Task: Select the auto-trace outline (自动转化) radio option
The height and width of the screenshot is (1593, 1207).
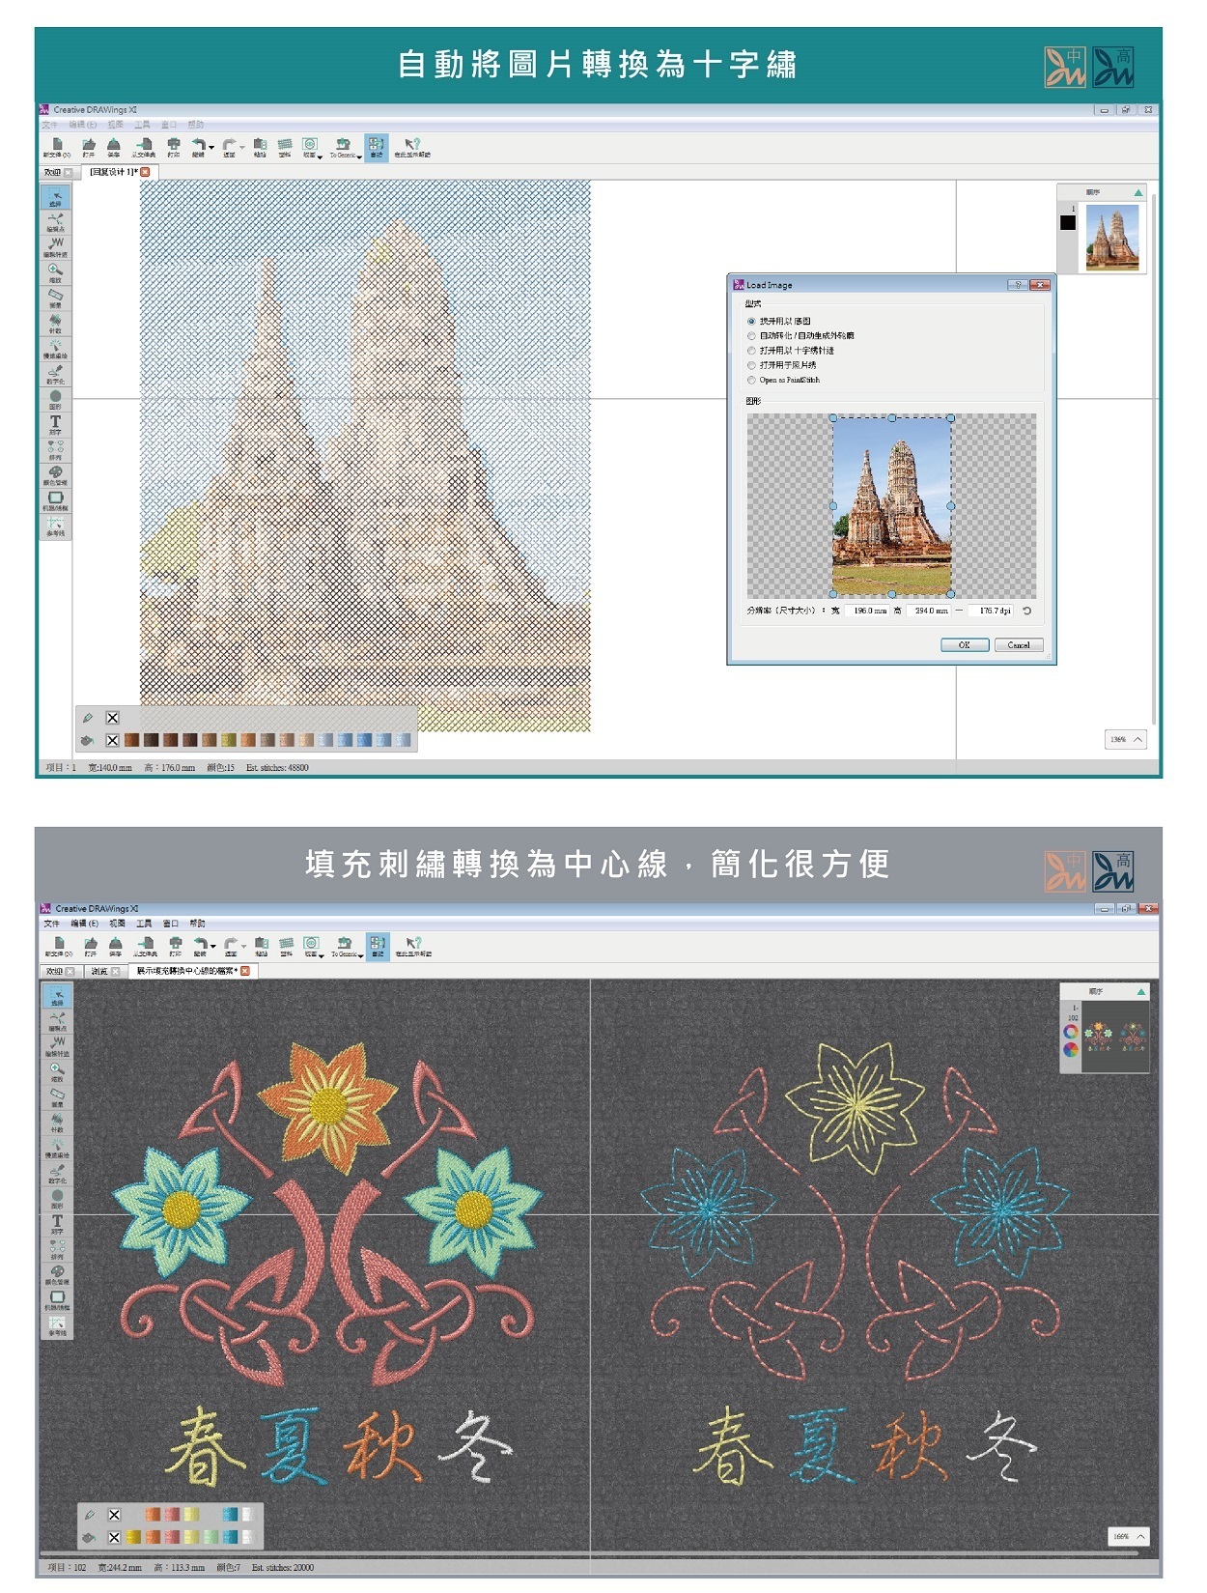Action: tap(751, 336)
